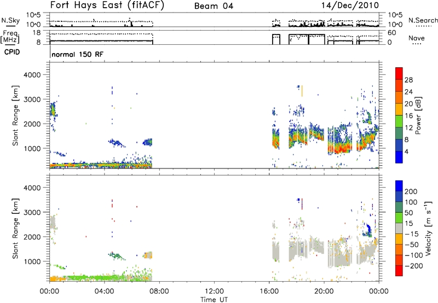Click the dark blue bottom of Power color bar
This screenshot has width=438, height=303.
[x=399, y=157]
